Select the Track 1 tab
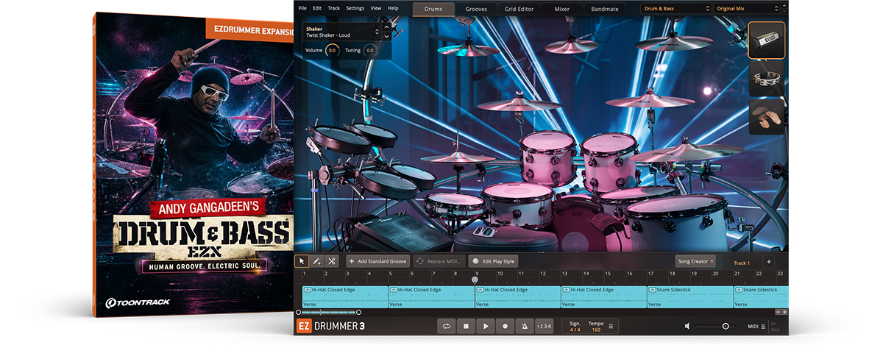This screenshot has width=883, height=359. coord(741,263)
